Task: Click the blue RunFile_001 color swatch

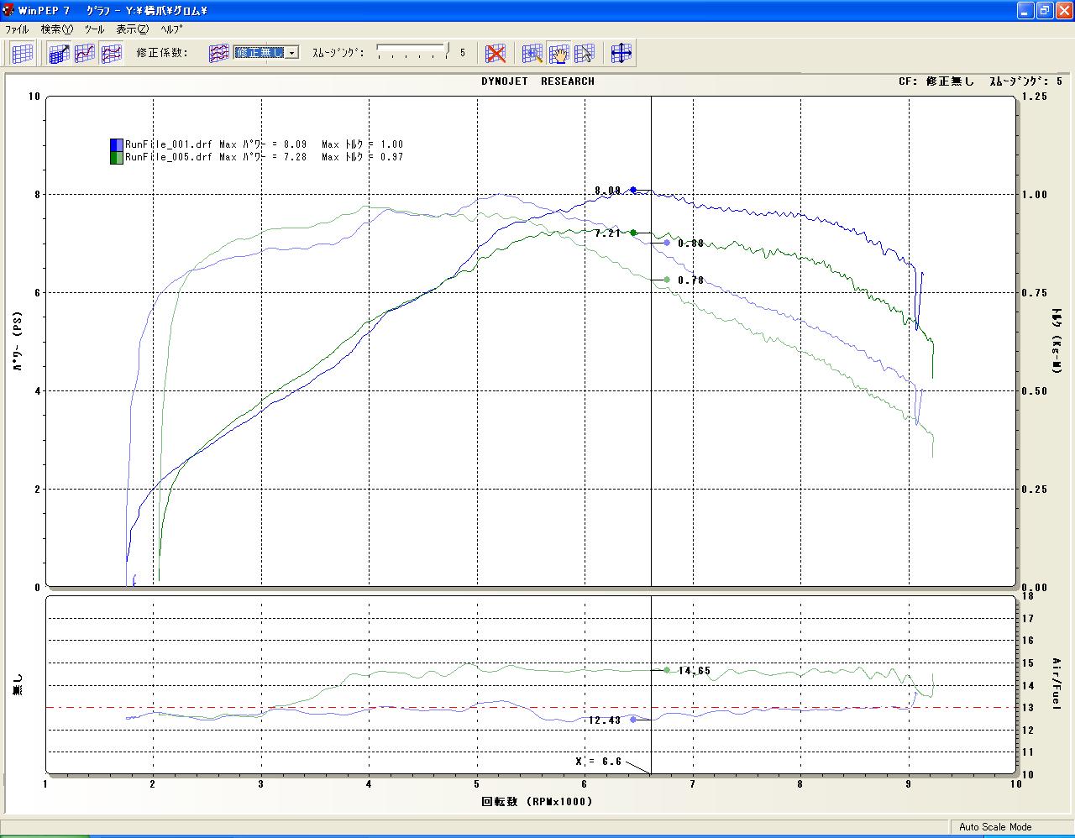Action: tap(117, 144)
